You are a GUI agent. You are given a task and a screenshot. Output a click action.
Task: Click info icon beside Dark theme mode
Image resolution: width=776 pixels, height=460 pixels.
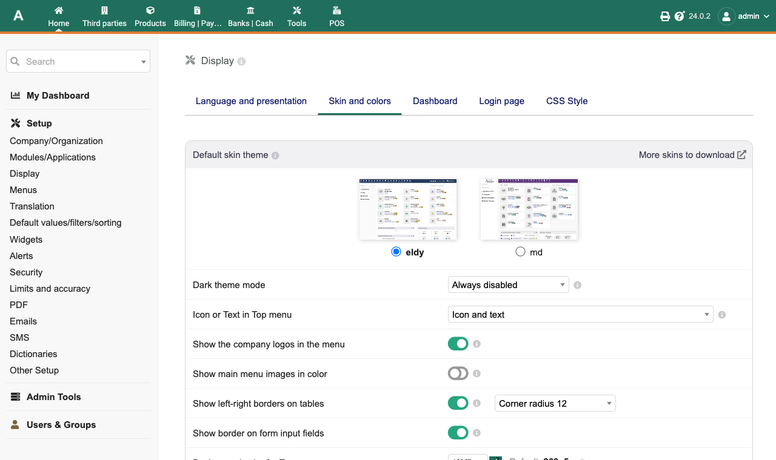pos(577,285)
